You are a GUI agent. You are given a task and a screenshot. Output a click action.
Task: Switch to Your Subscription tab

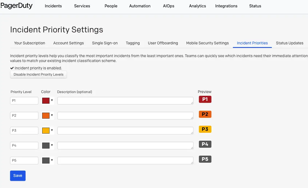[29, 43]
